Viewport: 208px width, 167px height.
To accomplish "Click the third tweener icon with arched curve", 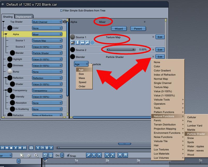I will (99, 155).
